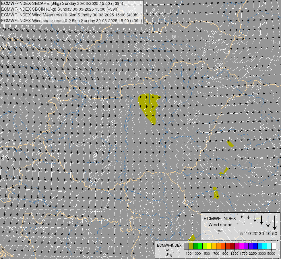
Task: Select the olive CAPE swatch above 100
Action: [x=191, y=246]
